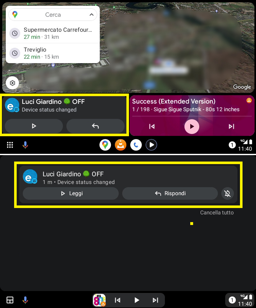The image size is (256, 308).
Task: Open the app launcher grid icon
Action: [10, 145]
